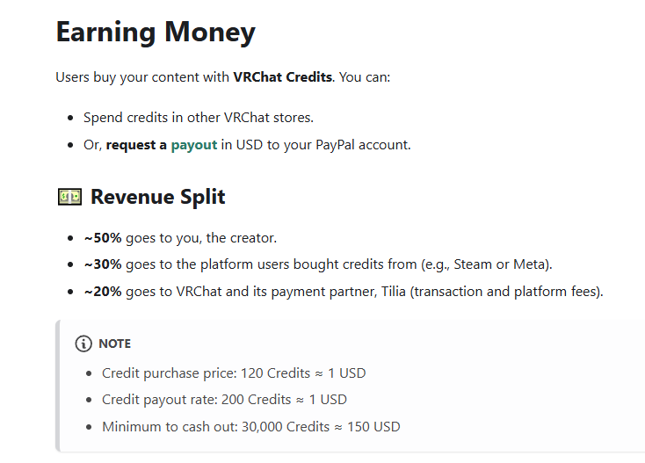The image size is (645, 463).
Task: Click 'Spend credits in other VRChat stores'
Action: coord(199,118)
